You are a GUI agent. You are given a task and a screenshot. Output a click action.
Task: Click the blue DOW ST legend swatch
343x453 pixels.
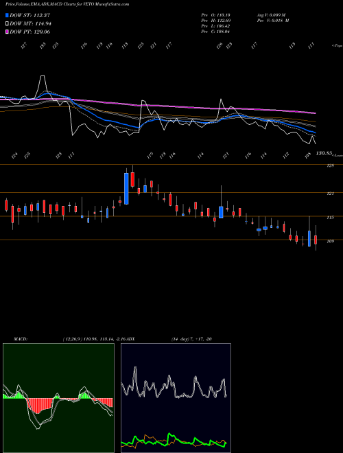pyautogui.click(x=7, y=15)
